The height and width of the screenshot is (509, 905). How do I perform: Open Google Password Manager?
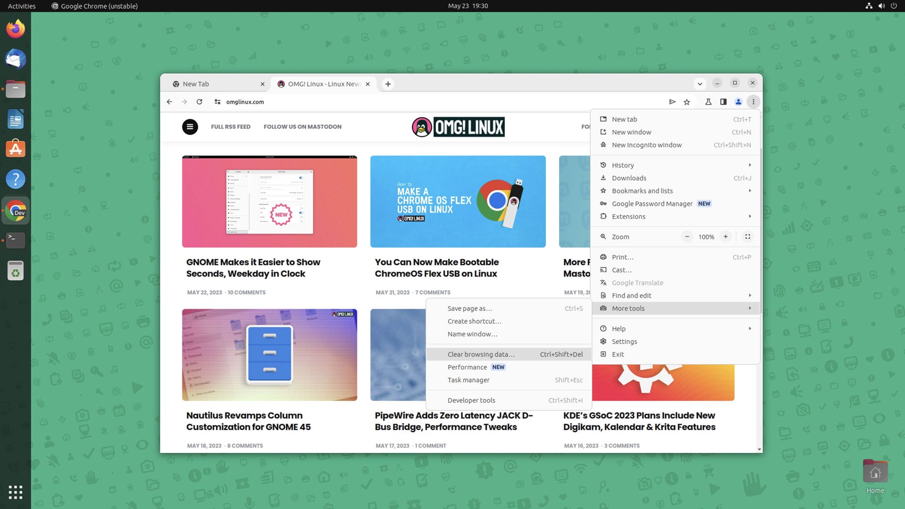tap(675, 204)
